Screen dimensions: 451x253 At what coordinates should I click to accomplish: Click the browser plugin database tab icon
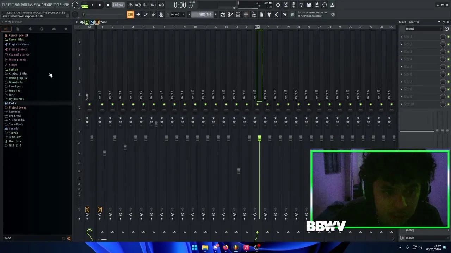(x=30, y=29)
